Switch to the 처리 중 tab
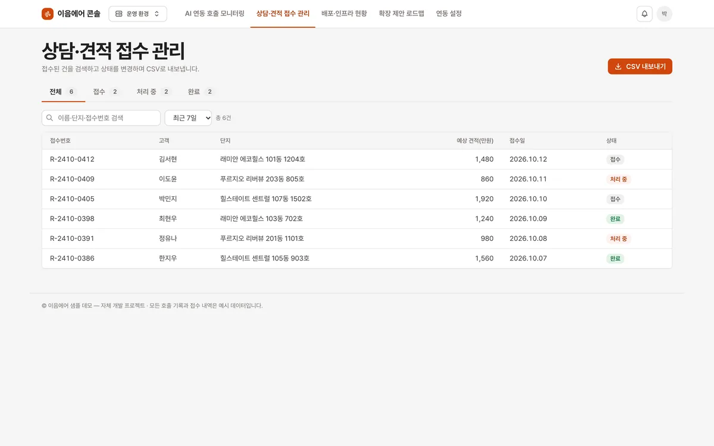The width and height of the screenshot is (714, 446). [154, 92]
